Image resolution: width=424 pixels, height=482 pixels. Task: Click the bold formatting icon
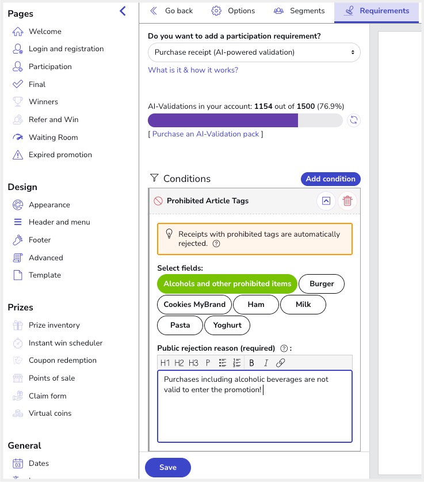[x=251, y=363]
